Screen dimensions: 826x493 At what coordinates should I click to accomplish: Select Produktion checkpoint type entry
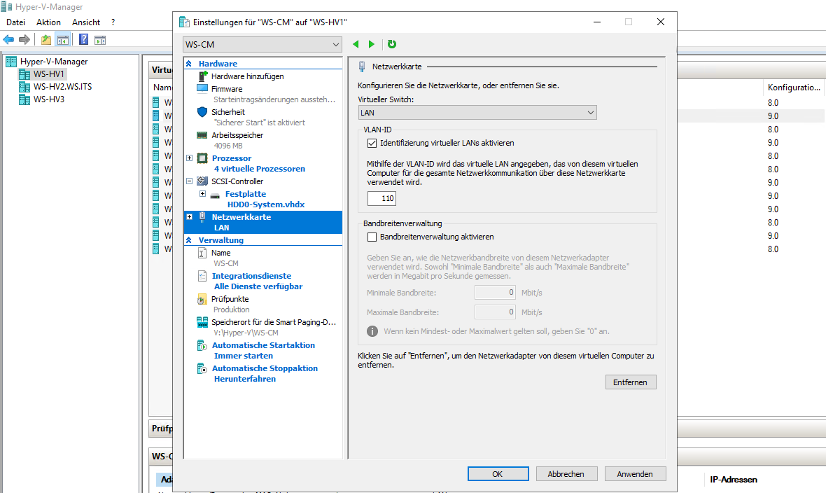tap(231, 310)
